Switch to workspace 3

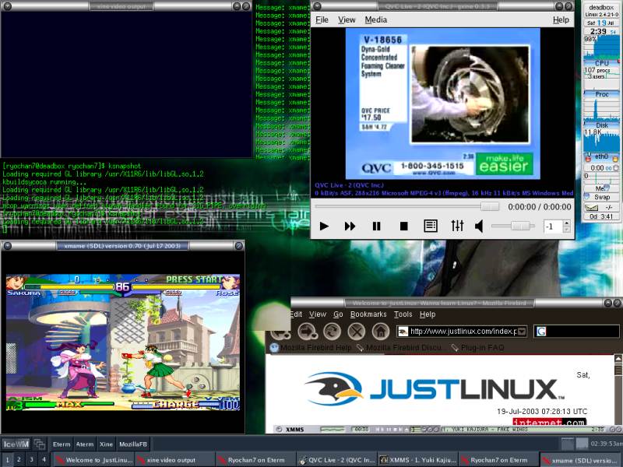[31, 459]
